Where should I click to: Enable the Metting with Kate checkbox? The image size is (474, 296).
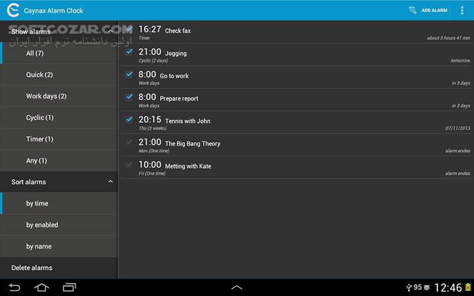coord(129,165)
